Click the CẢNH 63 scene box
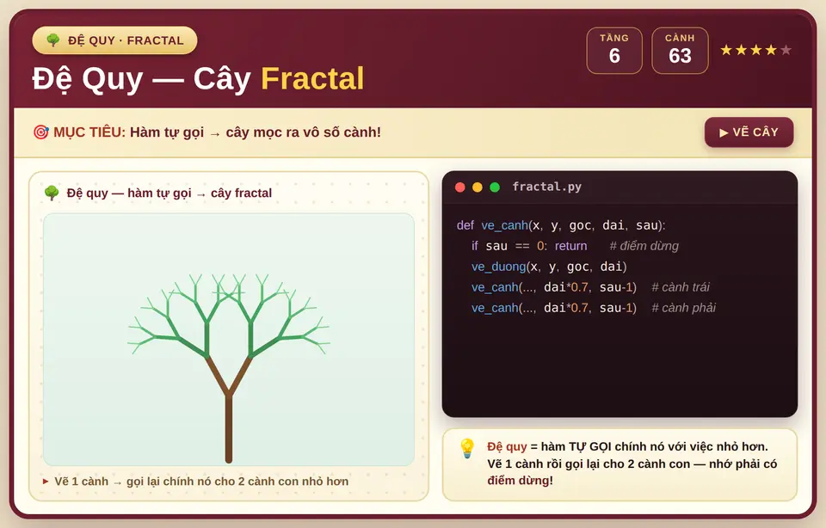Image resolution: width=826 pixels, height=528 pixels. tap(680, 51)
